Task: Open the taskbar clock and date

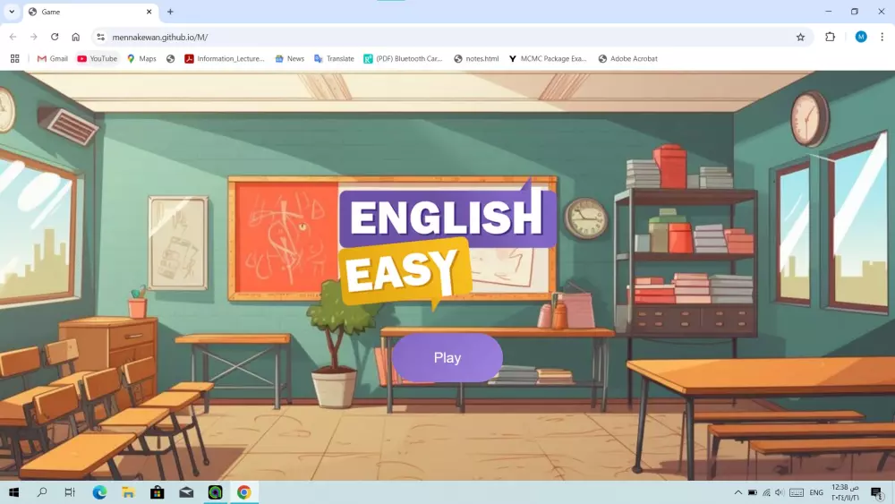Action: tap(845, 492)
